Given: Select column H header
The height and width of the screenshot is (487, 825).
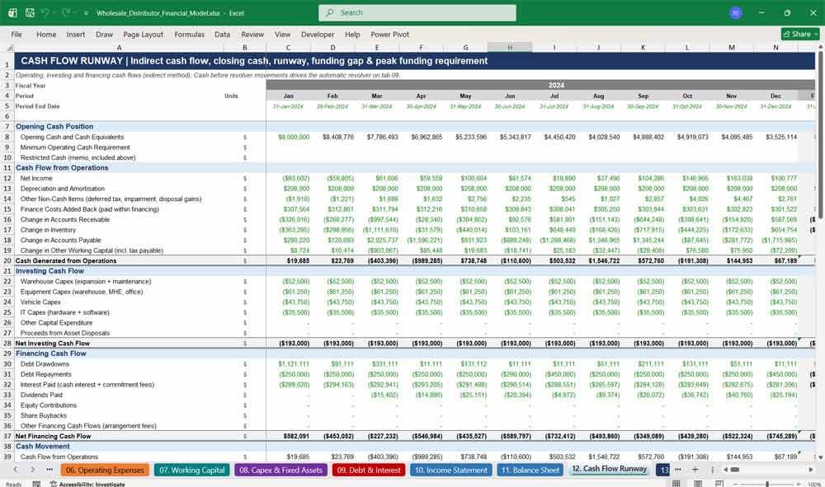Looking at the screenshot, I should [510, 47].
